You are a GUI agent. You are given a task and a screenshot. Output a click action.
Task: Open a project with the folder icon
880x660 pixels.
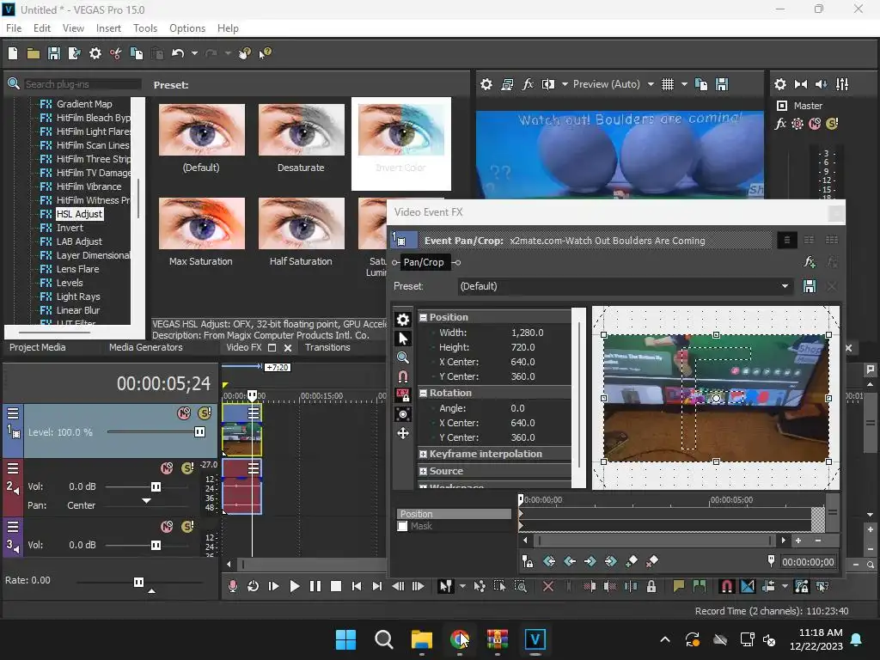[34, 53]
